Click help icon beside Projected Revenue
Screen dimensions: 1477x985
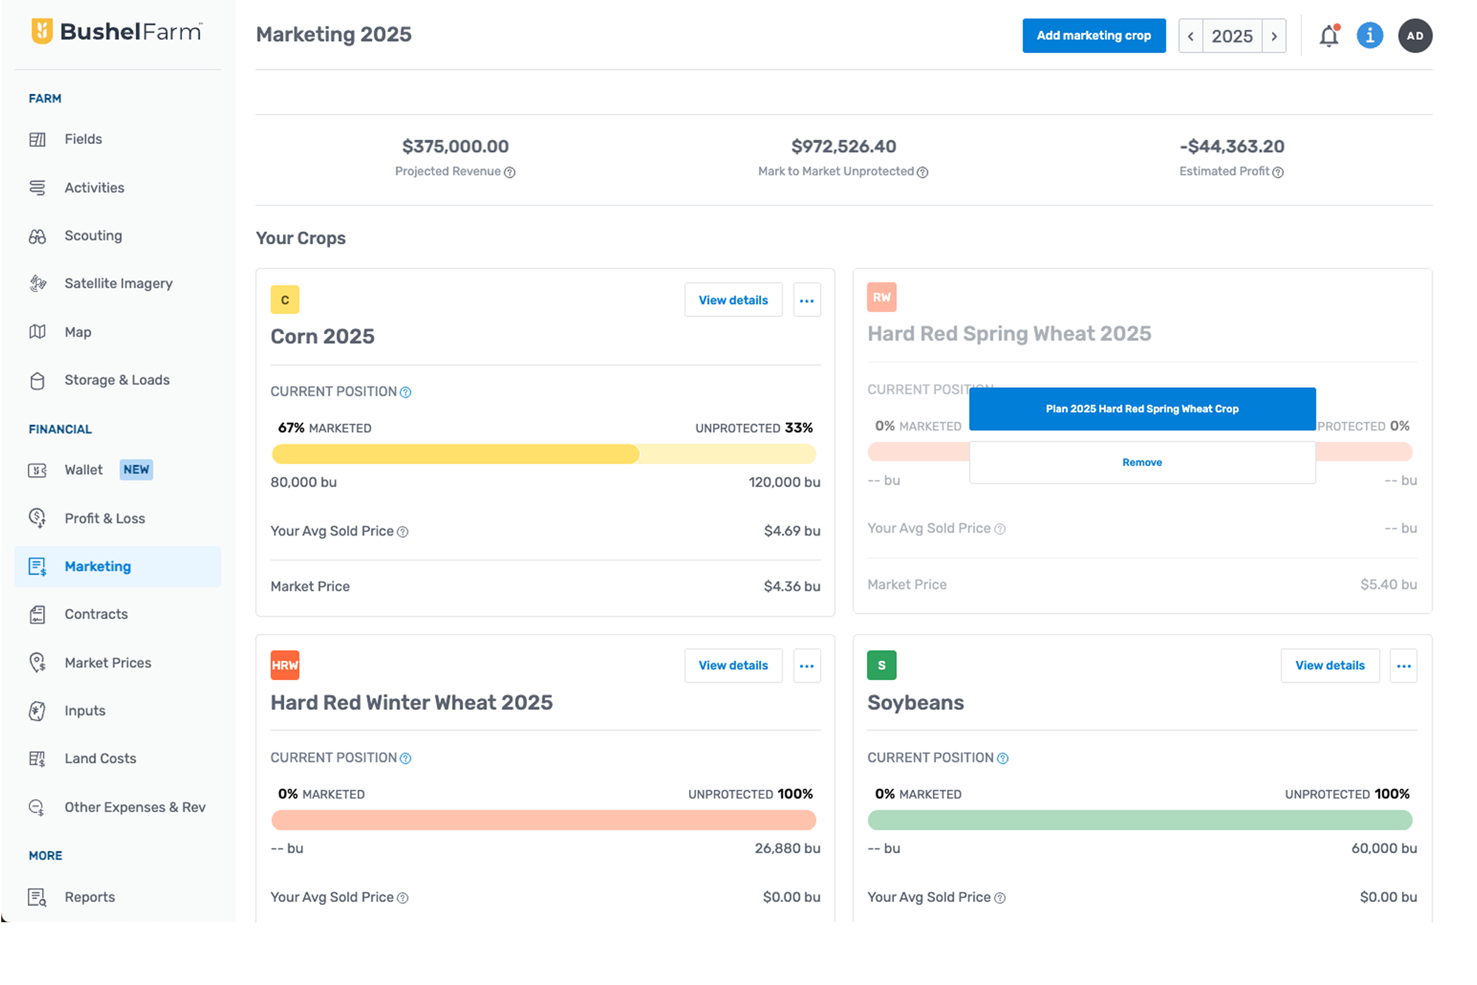point(510,172)
